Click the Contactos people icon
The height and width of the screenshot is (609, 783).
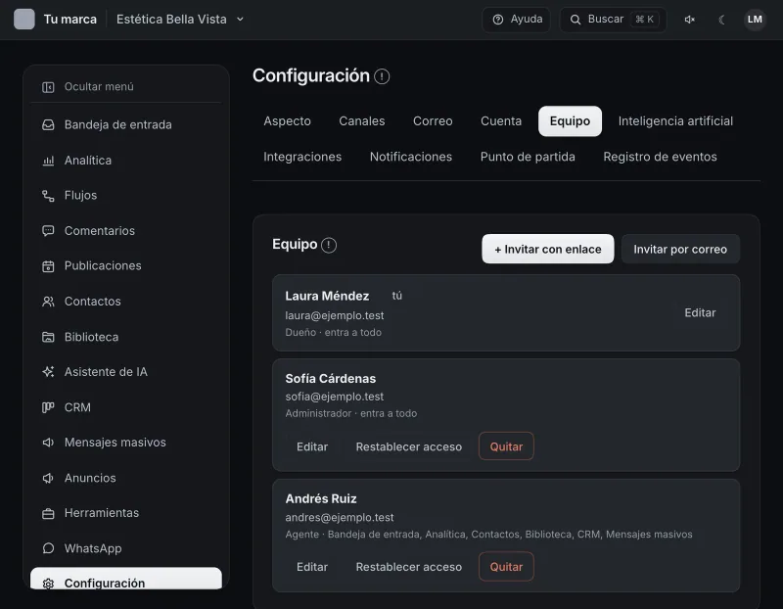click(48, 302)
